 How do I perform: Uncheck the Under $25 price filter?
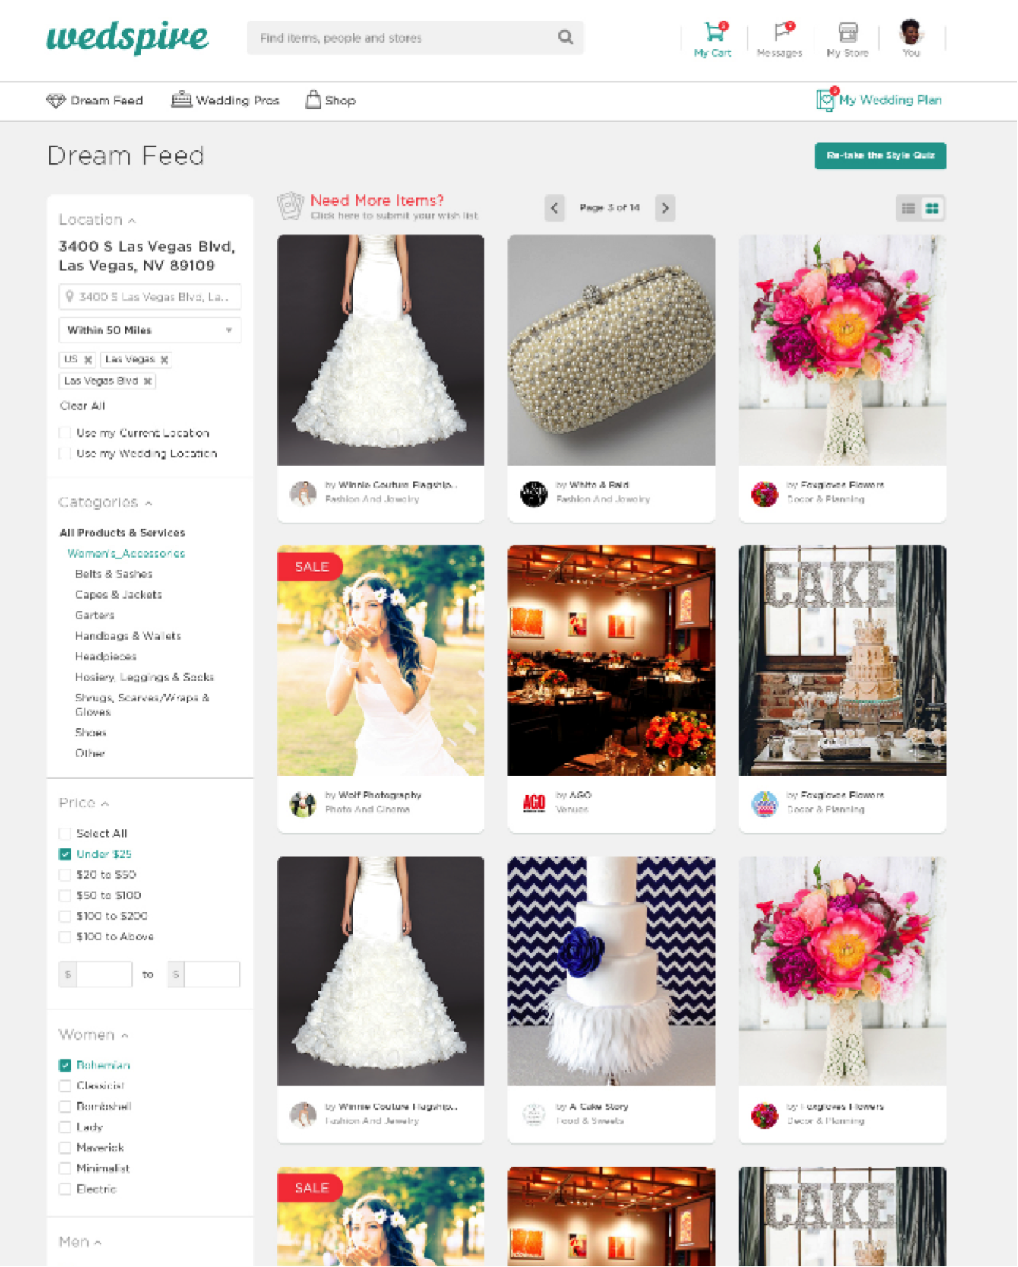pyautogui.click(x=65, y=855)
